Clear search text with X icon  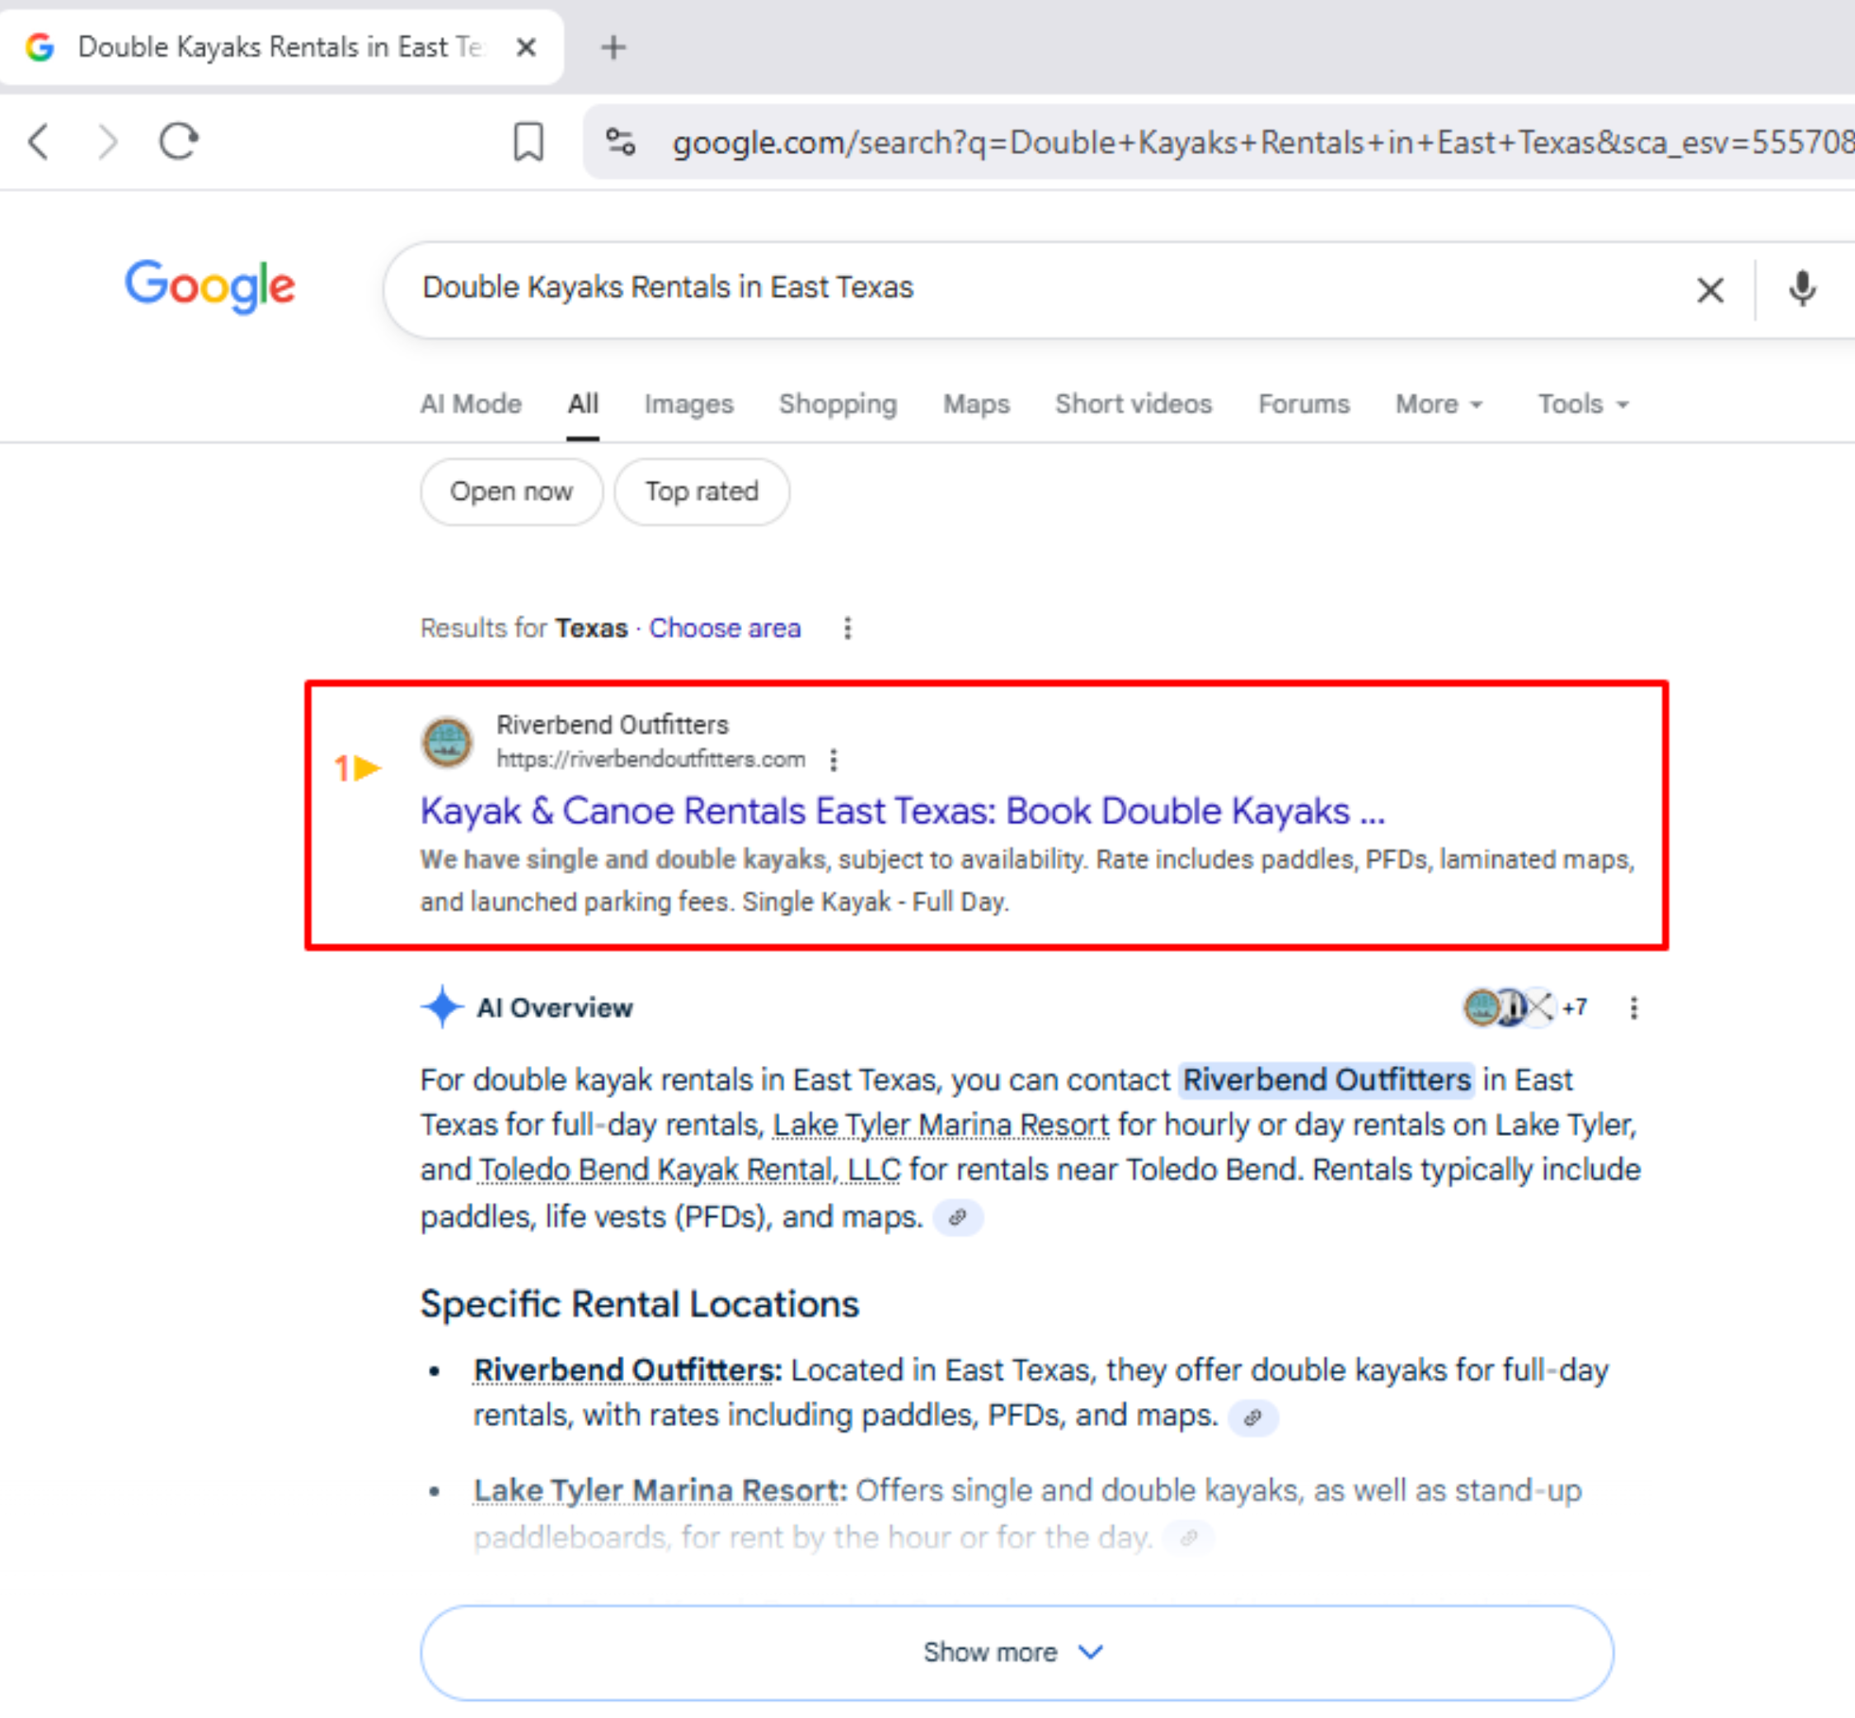click(1709, 289)
